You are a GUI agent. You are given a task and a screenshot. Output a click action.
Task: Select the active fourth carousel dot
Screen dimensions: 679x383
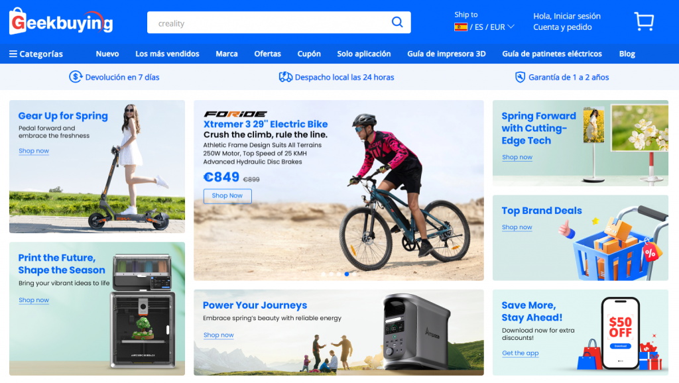click(347, 274)
